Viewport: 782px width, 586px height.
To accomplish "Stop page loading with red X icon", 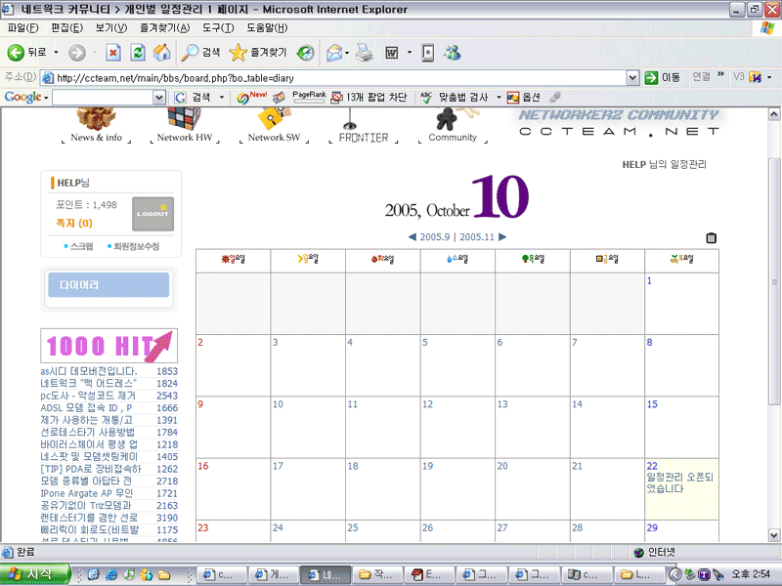I will (113, 53).
